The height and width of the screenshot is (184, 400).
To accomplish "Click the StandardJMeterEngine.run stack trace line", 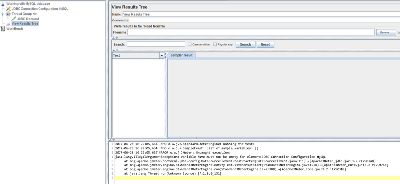I will [x=235, y=169].
